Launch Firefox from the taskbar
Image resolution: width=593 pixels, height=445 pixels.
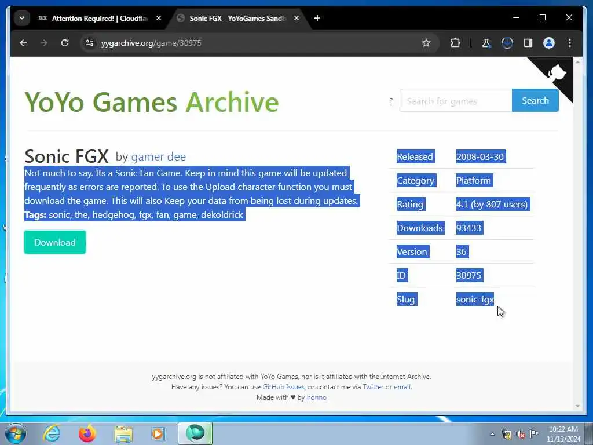tap(87, 433)
